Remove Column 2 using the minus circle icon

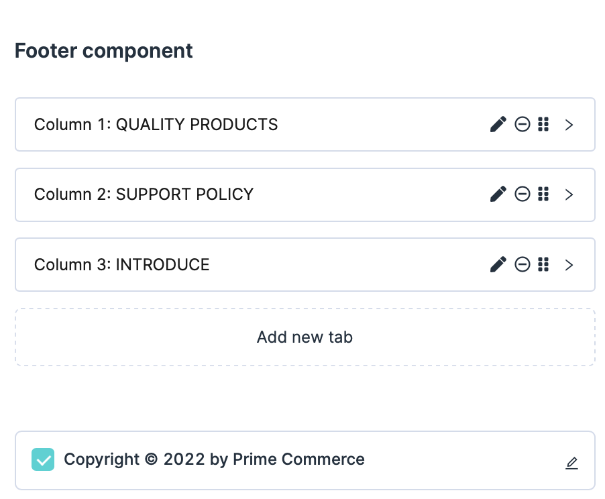click(x=522, y=195)
